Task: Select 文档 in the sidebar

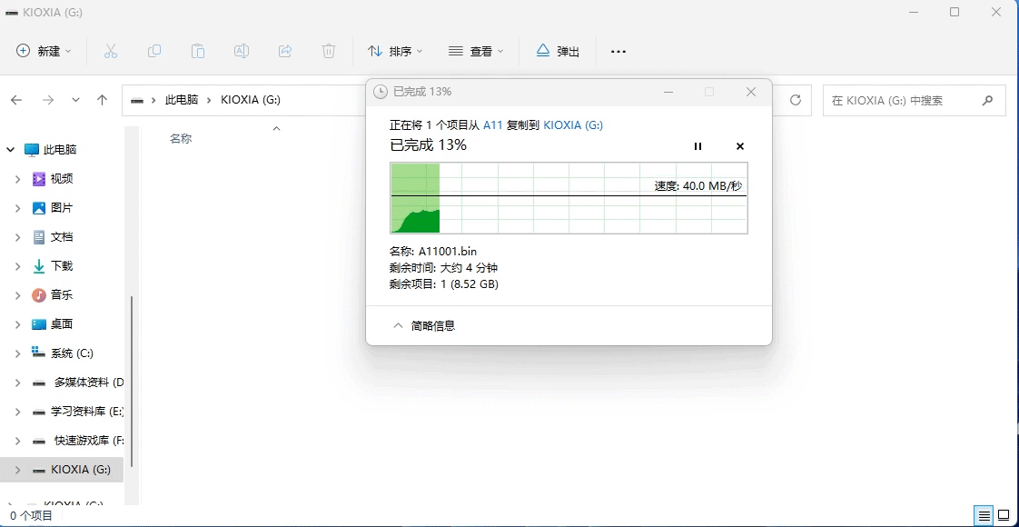Action: coord(62,237)
